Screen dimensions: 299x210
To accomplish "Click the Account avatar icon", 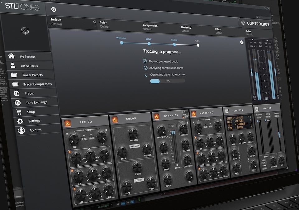I will click(x=21, y=131).
